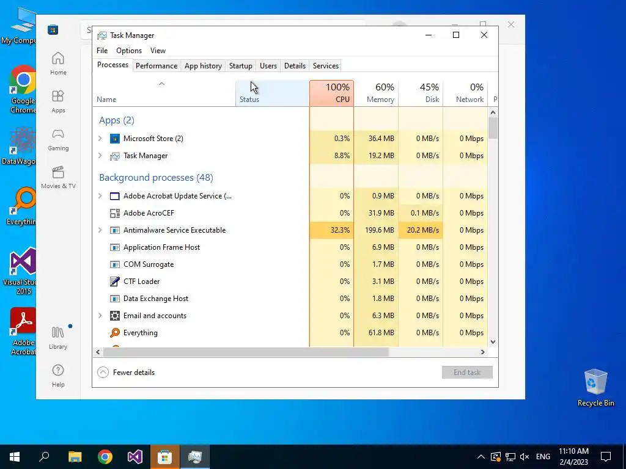Screen dimensions: 626x469
Task: Switch to the Startup tab
Action: point(241,66)
